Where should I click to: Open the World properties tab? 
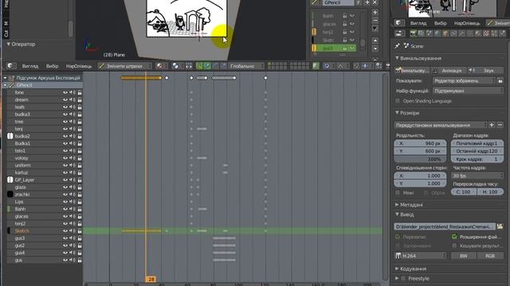(x=437, y=33)
